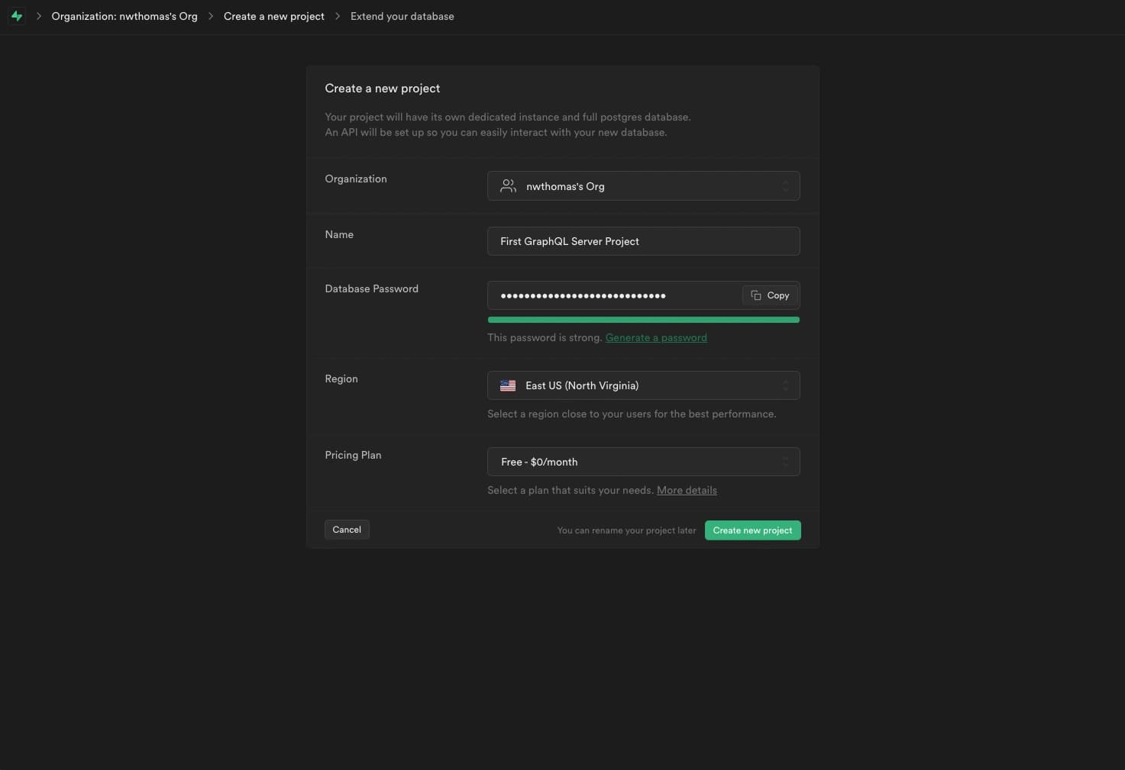The height and width of the screenshot is (770, 1125).
Task: Click the chevron arrows on Pricing Plan selector
Action: tap(785, 462)
